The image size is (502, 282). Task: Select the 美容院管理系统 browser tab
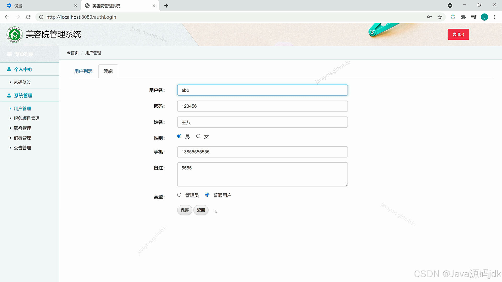tap(120, 5)
